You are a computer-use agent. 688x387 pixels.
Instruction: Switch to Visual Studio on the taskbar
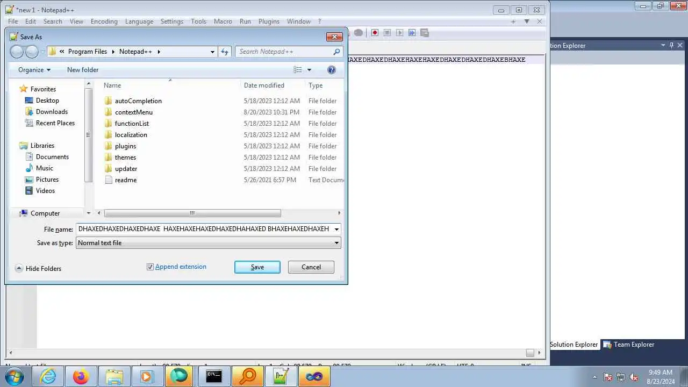pyautogui.click(x=314, y=376)
